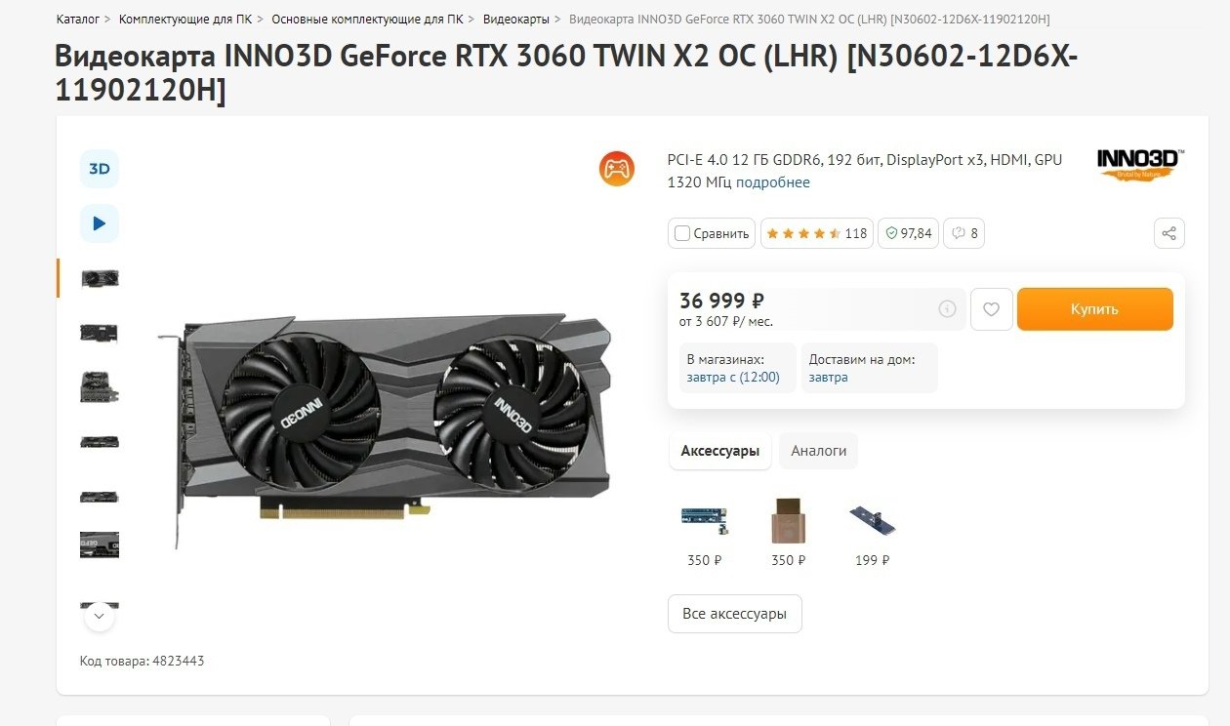The width and height of the screenshot is (1230, 726).
Task: Expand more thumbnails with the down chevron
Action: coord(100,617)
